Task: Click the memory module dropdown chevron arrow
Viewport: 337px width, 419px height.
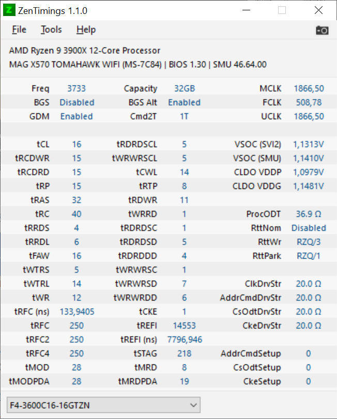Action: click(193, 405)
